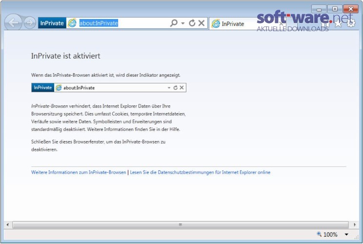Image resolution: width=363 pixels, height=244 pixels.
Task: Click the scroll right arrow
Action: click(355, 224)
